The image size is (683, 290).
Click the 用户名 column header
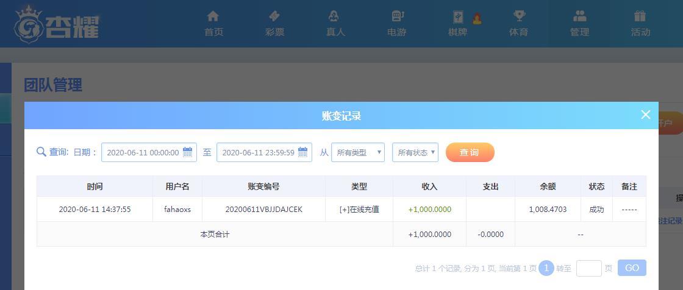click(x=177, y=186)
